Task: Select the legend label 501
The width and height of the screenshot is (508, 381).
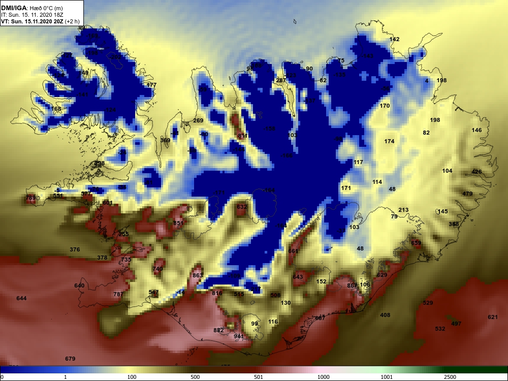Action: click(259, 377)
